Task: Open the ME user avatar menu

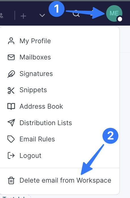Action: tap(114, 13)
